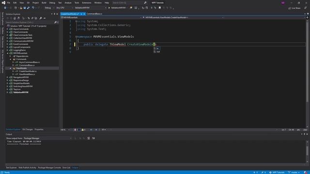Open the Show output from dropdown
Viewport: 310px width, 174px height.
click(47, 138)
